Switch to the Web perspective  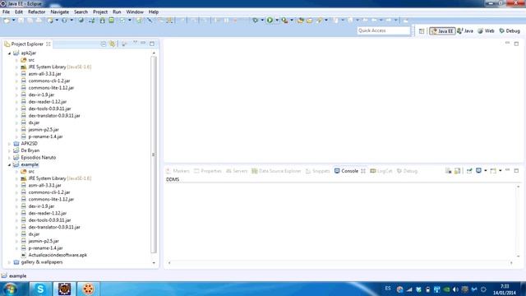pyautogui.click(x=486, y=31)
